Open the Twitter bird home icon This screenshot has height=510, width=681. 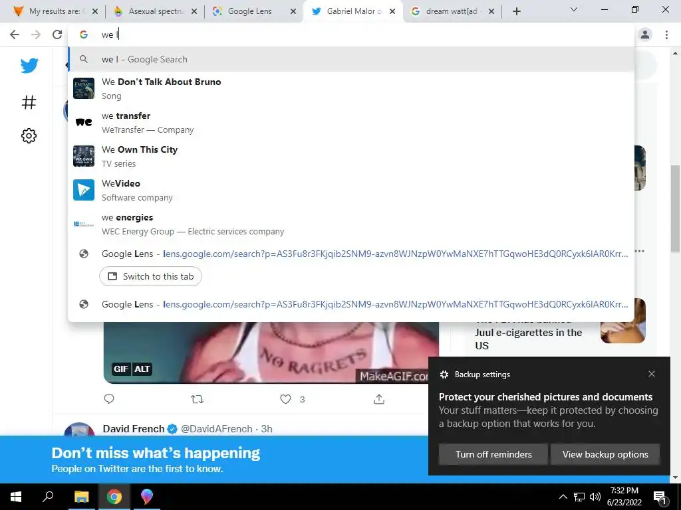tap(29, 66)
